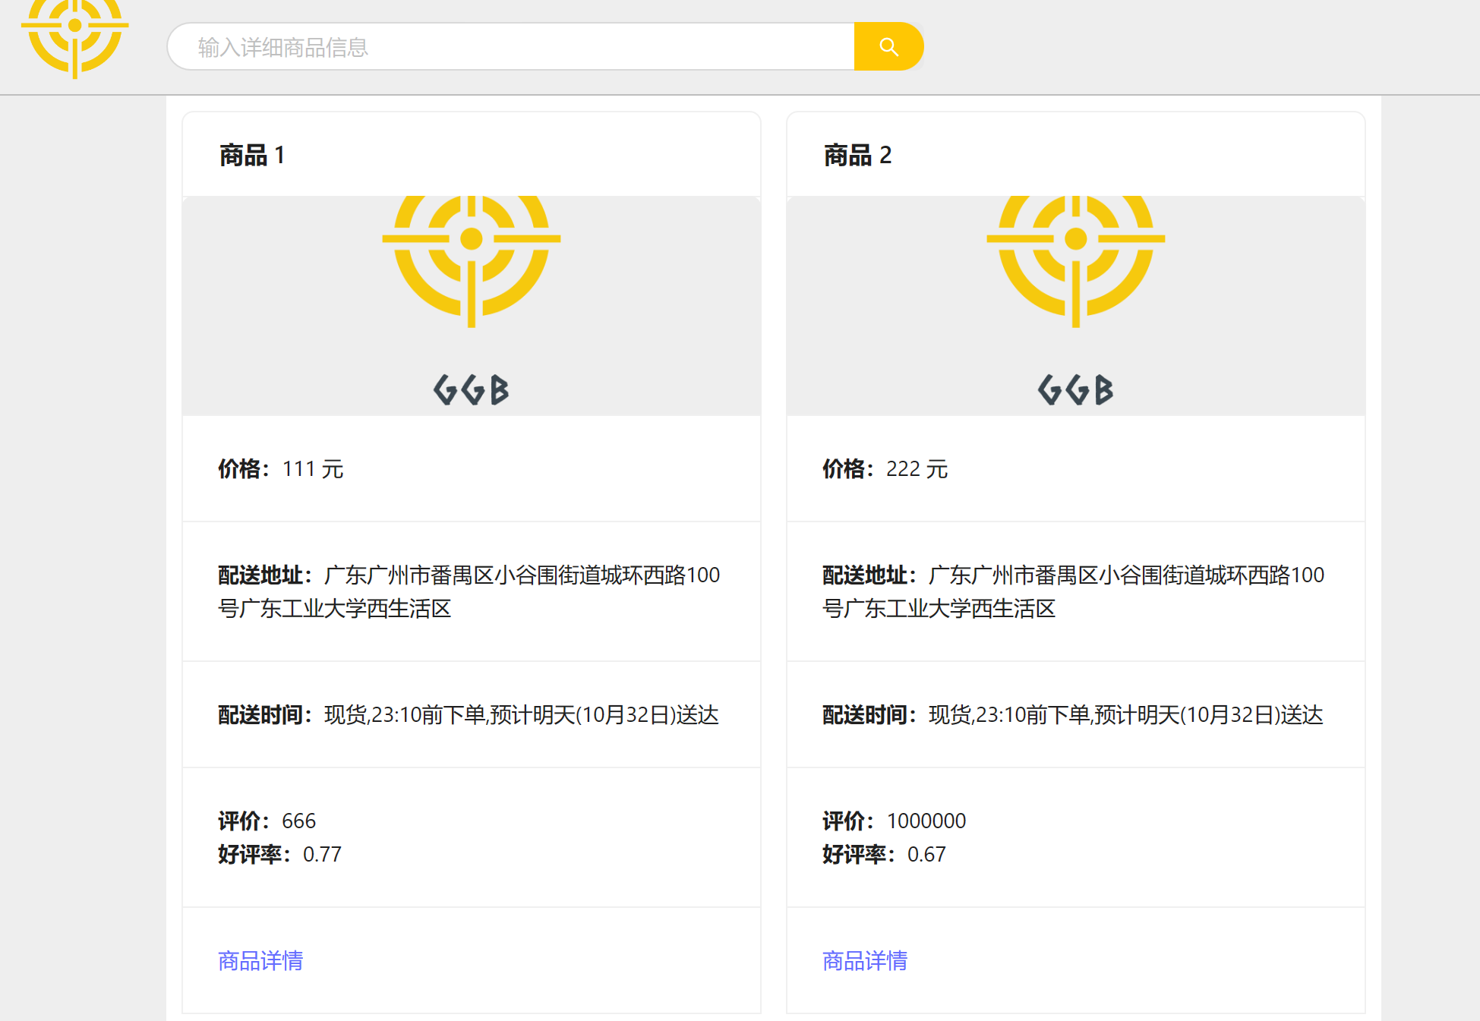
Task: Click the 1000000 review count
Action: tap(926, 821)
